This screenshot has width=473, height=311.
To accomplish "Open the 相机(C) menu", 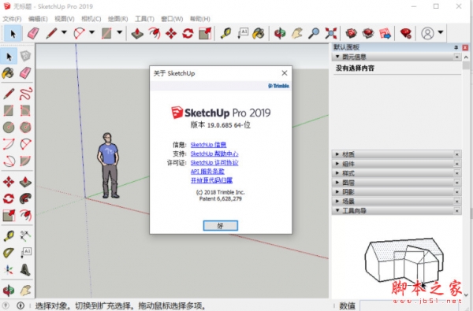I will pos(91,19).
